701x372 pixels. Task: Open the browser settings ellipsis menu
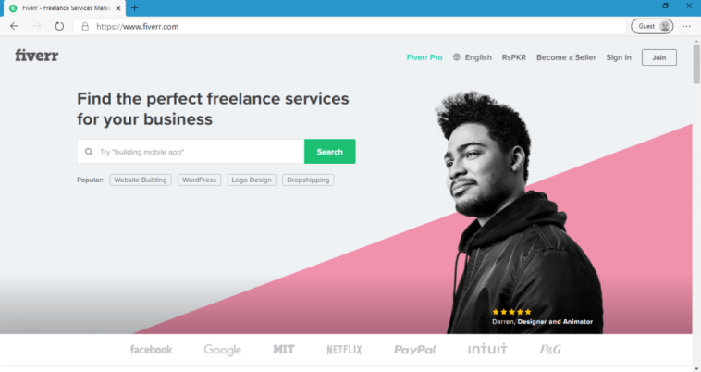687,27
